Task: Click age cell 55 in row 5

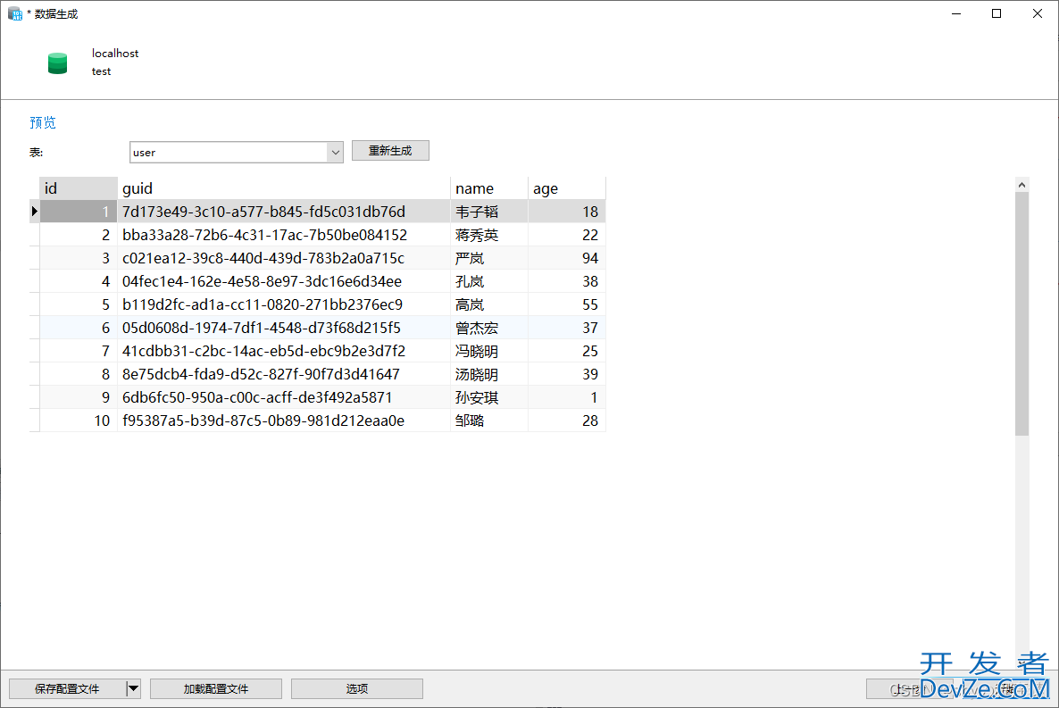Action: coord(567,304)
